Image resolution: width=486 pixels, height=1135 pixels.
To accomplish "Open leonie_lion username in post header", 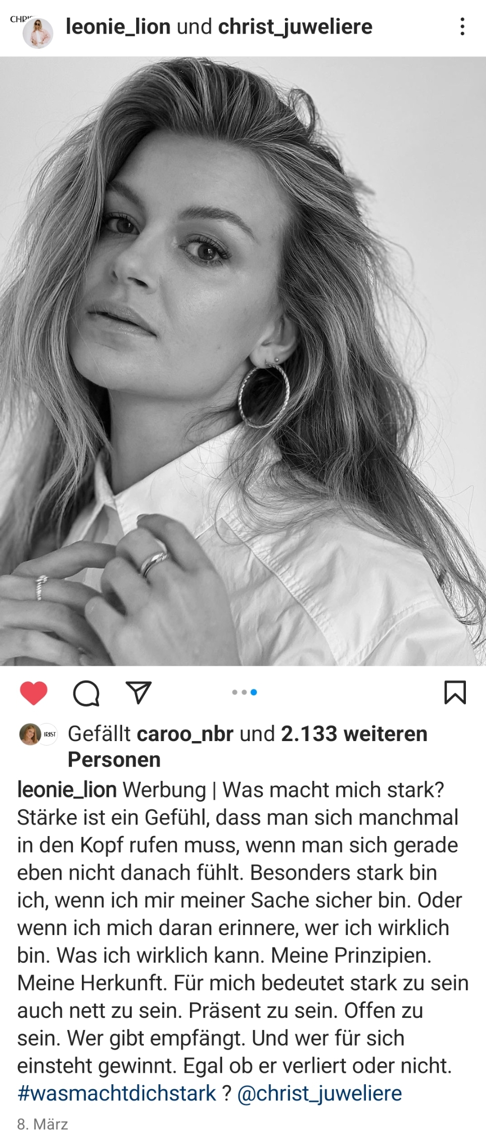I will coord(118,27).
